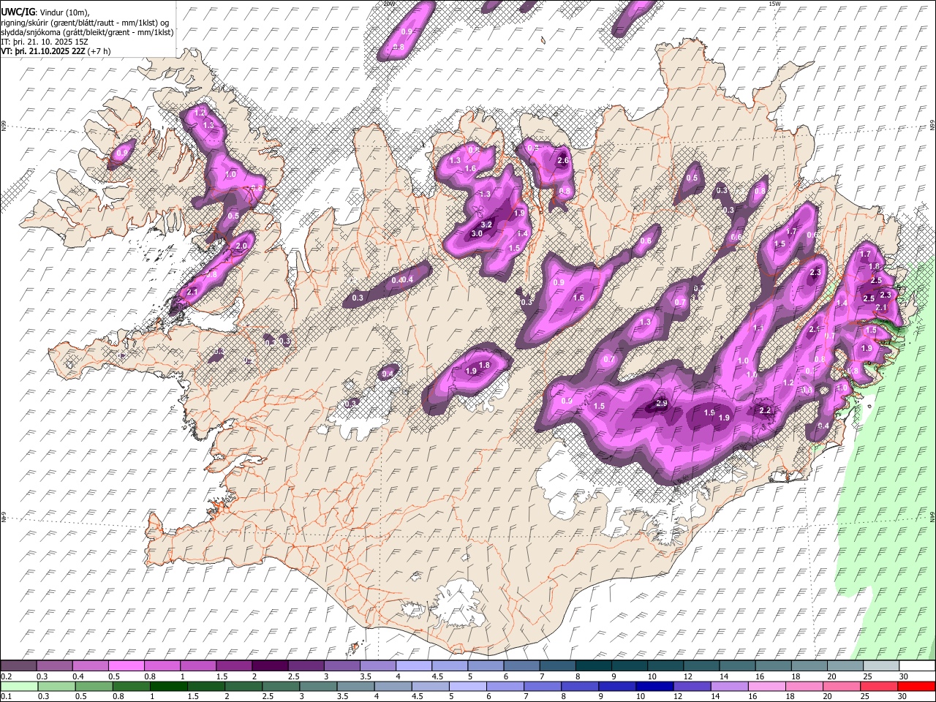This screenshot has height=702, width=936.
Task: Select the white swatch labeled 30 in snow scale
Action: point(916,665)
